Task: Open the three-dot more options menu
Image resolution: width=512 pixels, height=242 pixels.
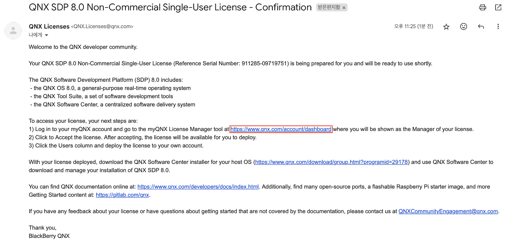Action: (x=498, y=26)
